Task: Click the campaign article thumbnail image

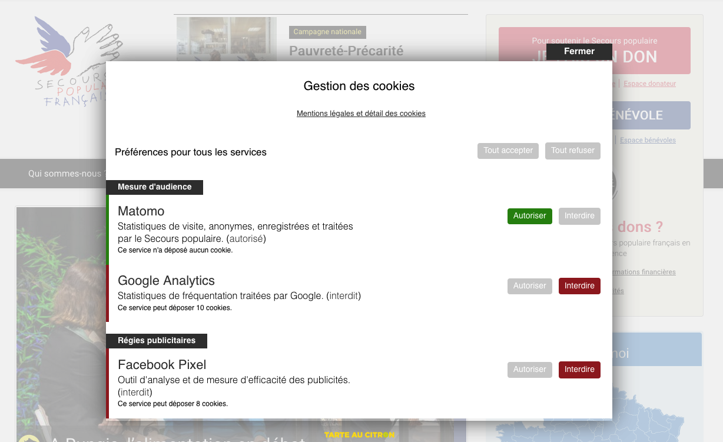Action: click(x=226, y=38)
